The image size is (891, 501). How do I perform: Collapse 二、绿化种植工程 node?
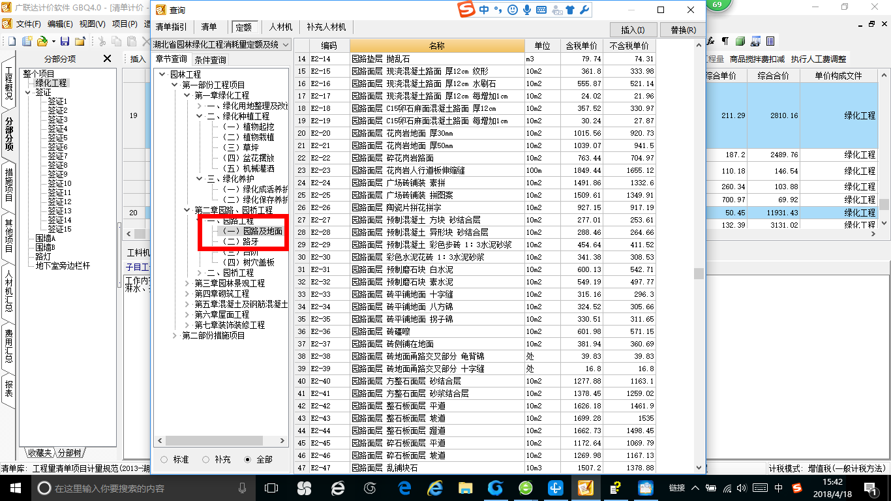point(199,116)
